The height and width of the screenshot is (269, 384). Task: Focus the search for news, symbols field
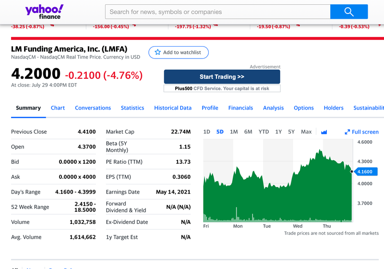[x=218, y=12]
